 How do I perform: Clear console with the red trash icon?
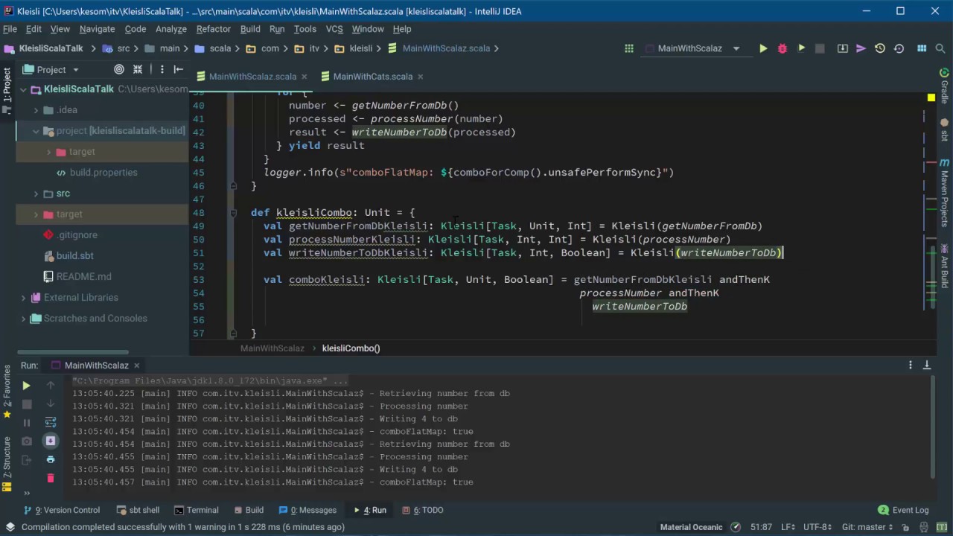[x=51, y=478]
